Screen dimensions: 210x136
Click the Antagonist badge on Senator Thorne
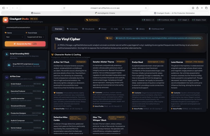(121, 62)
